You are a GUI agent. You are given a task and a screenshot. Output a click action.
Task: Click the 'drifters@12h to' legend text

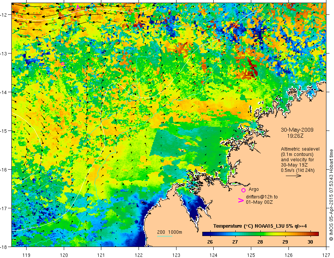(x=262, y=197)
